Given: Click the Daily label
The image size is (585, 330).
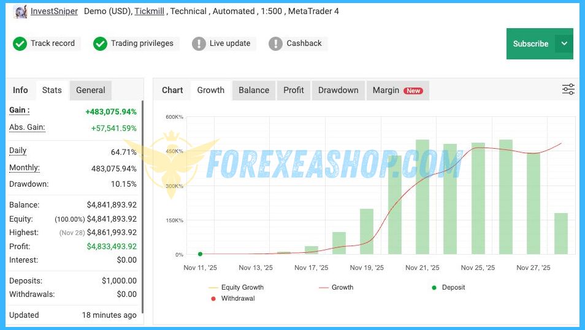Looking at the screenshot, I should pyautogui.click(x=18, y=151).
